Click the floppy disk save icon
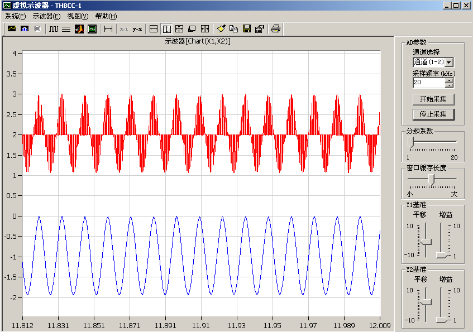Screen dimensions: 473x332 pos(246,28)
